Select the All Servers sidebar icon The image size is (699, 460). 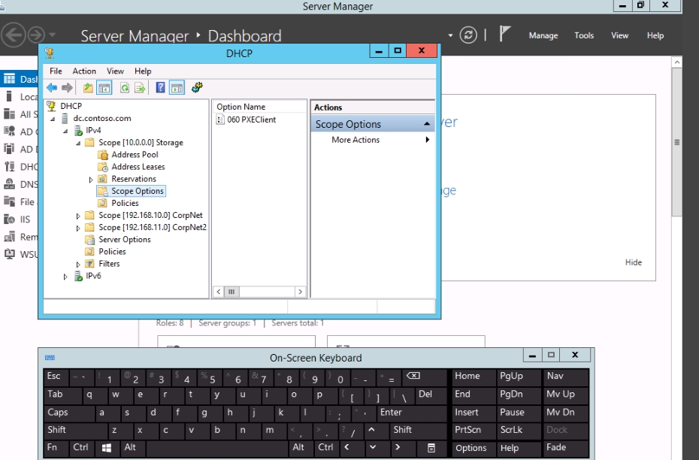pyautogui.click(x=9, y=114)
